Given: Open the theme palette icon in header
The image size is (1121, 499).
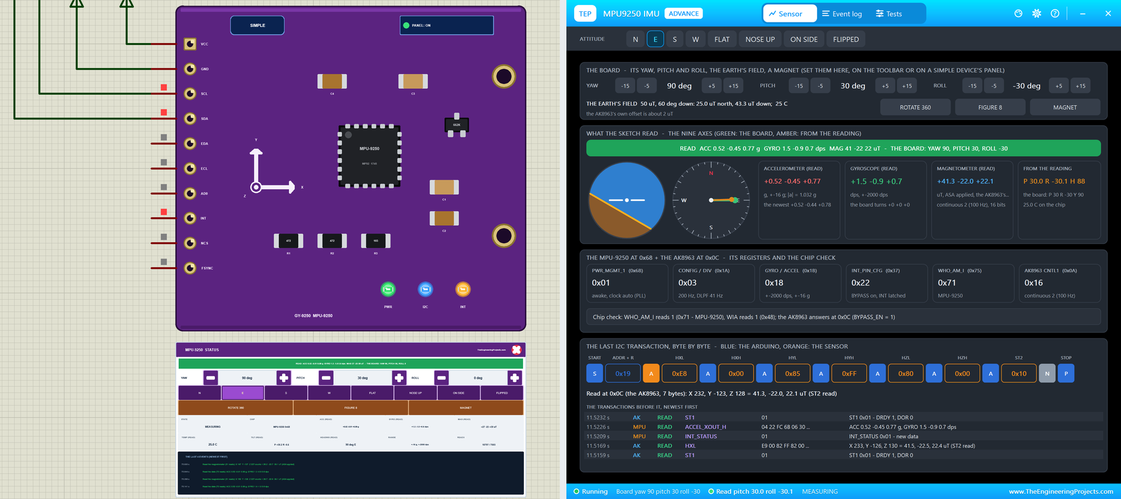Looking at the screenshot, I should click(x=1018, y=14).
